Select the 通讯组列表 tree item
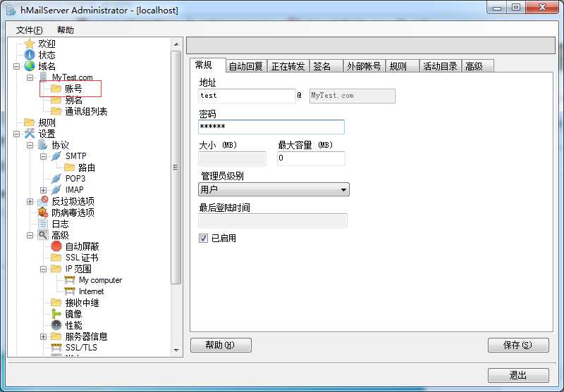This screenshot has width=564, height=392. coord(86,111)
